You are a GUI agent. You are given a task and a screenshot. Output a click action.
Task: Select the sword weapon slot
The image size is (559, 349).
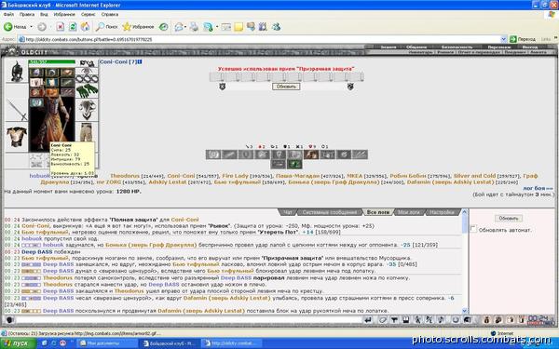coord(17,110)
